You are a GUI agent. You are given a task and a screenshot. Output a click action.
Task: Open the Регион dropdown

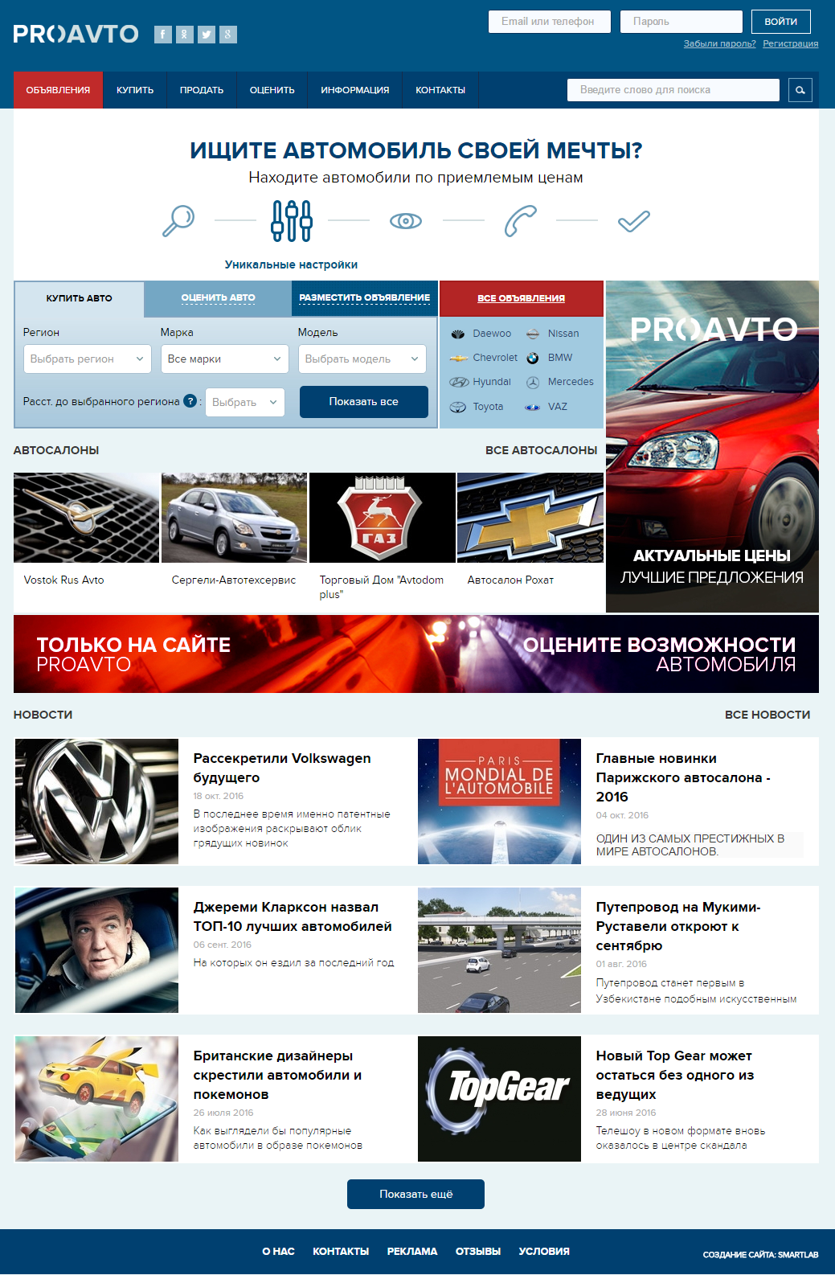tap(88, 359)
